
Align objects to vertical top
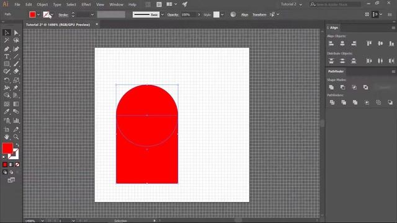[x=369, y=43]
